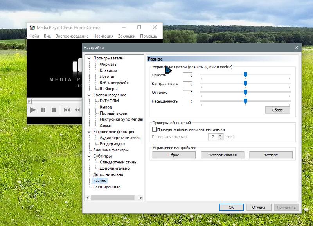
Task: Close the Настройки dialog with the X button
Action: (296, 48)
